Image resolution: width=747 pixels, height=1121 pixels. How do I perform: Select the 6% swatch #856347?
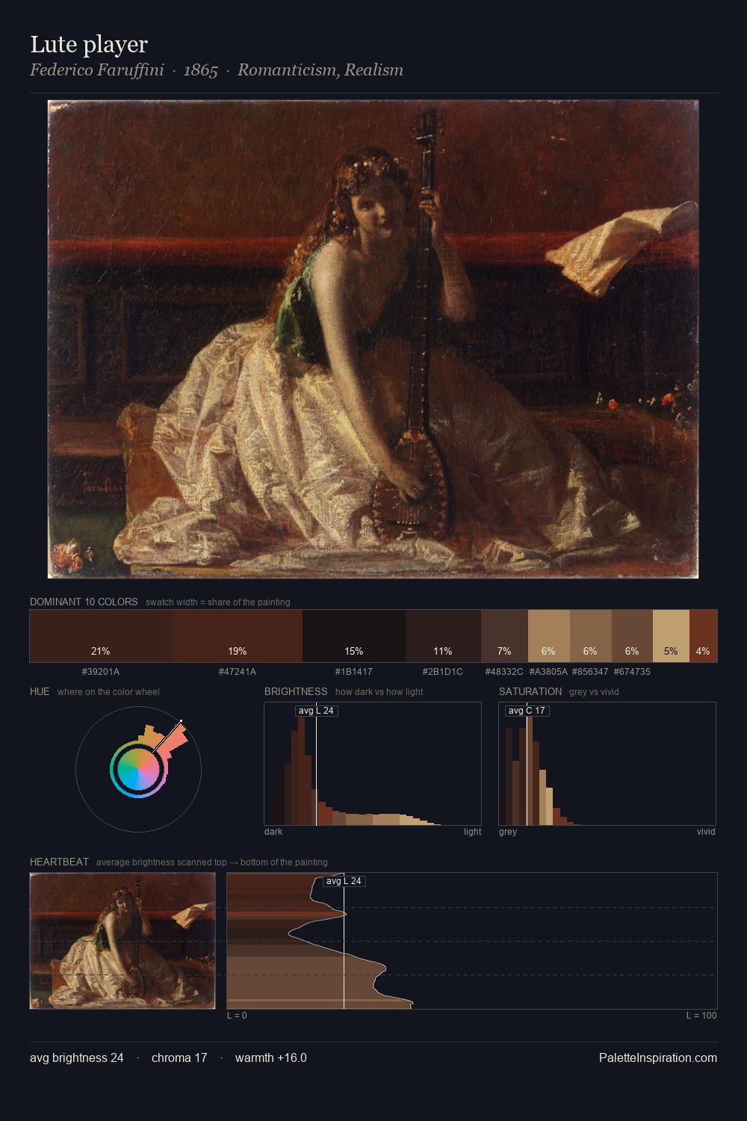[x=591, y=636]
